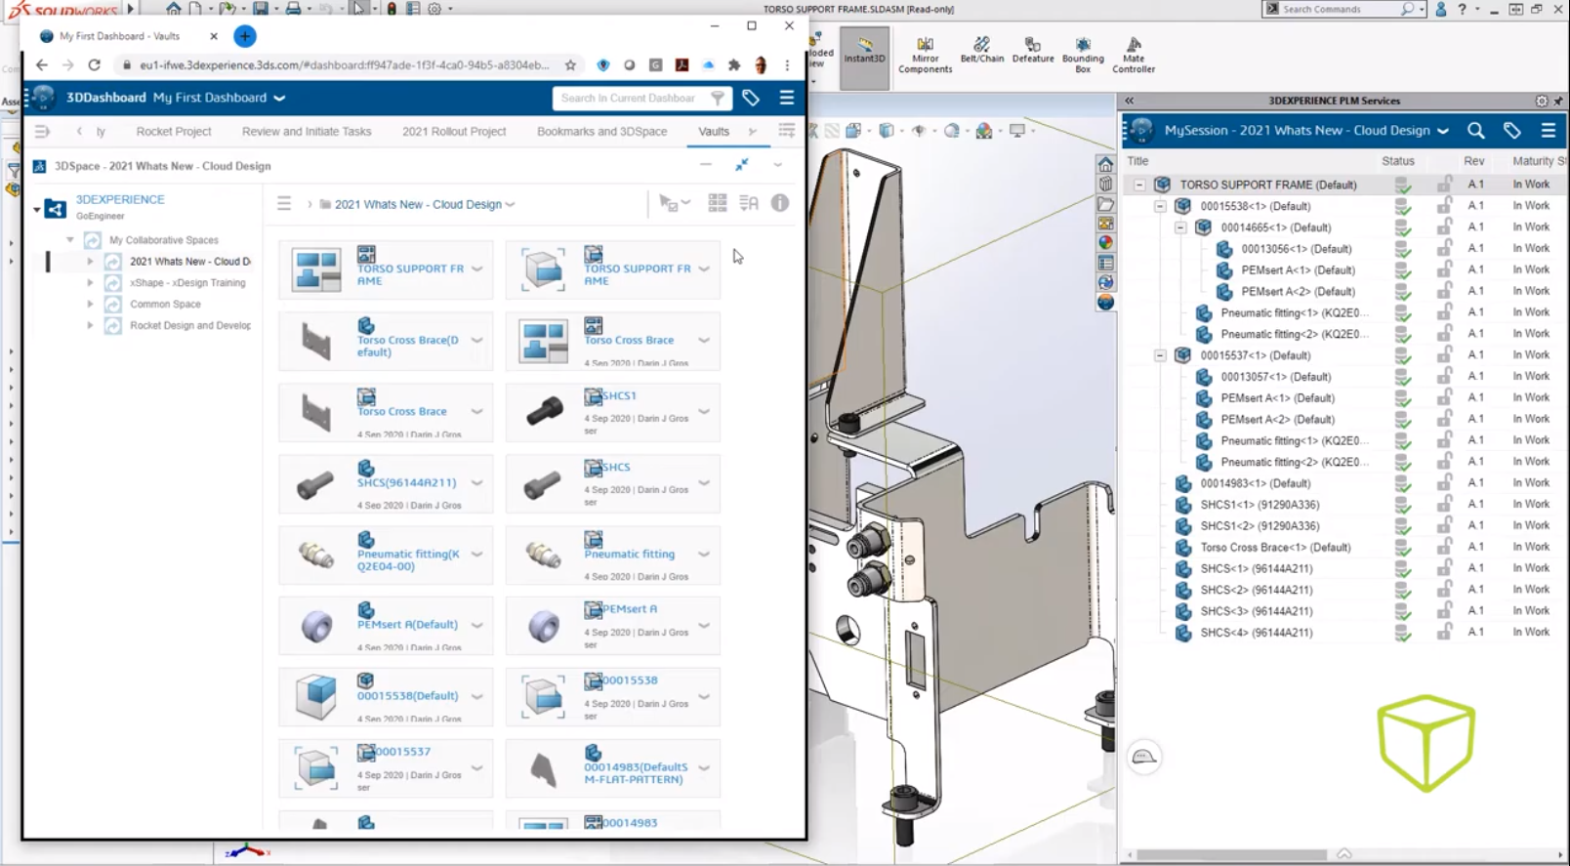Expand xShape - xDesign Training space
The width and height of the screenshot is (1570, 866).
(90, 283)
